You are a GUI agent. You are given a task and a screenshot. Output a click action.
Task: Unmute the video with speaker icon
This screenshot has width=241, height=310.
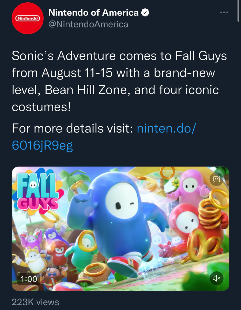pyautogui.click(x=216, y=278)
